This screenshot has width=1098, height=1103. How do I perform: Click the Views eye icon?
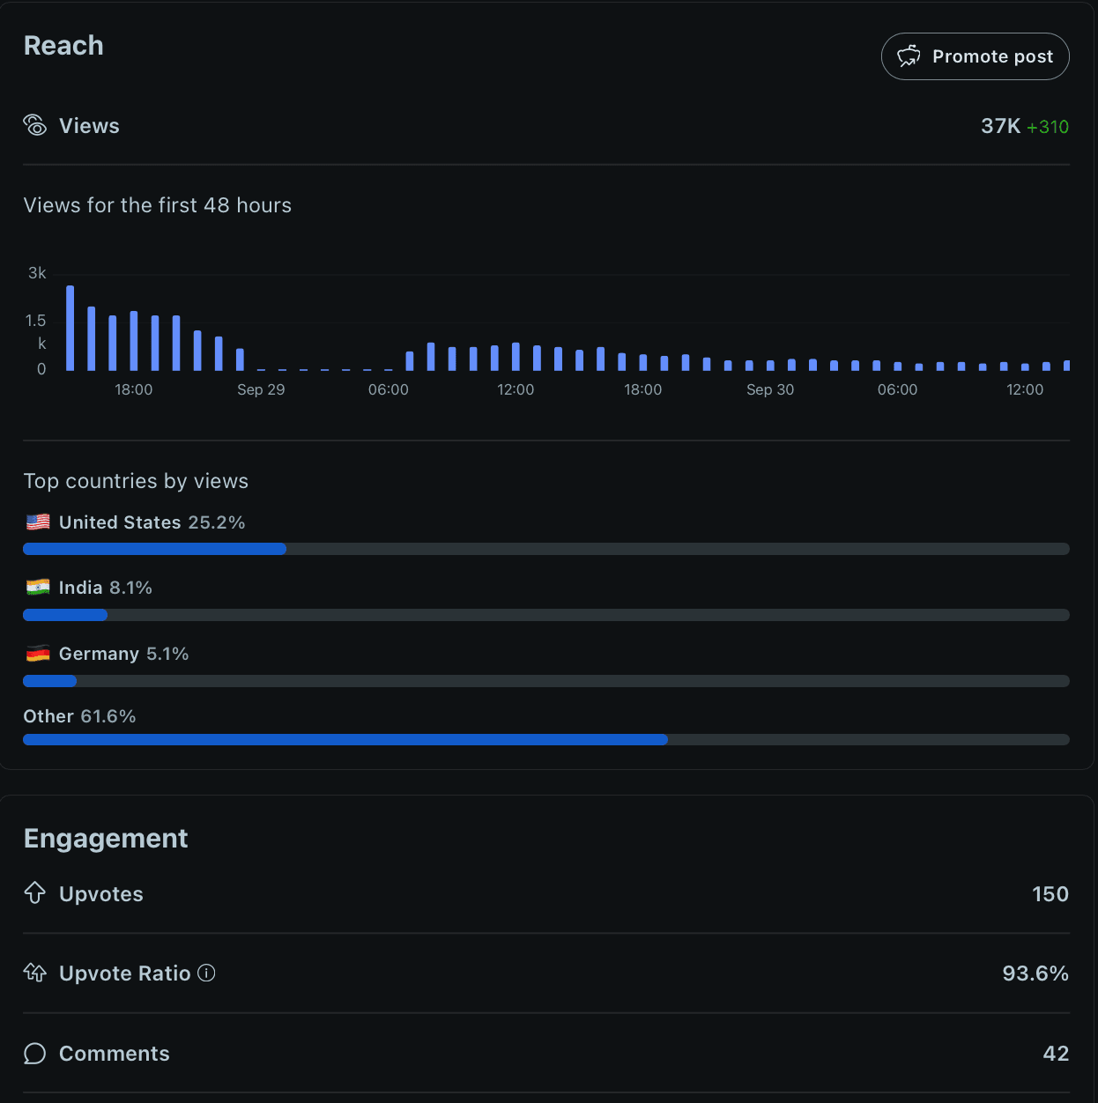[x=34, y=126]
